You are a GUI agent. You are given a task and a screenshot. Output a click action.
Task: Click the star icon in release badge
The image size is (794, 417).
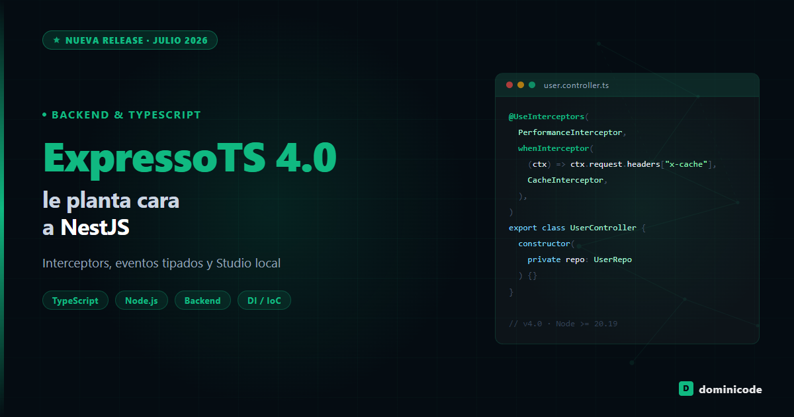click(x=57, y=40)
